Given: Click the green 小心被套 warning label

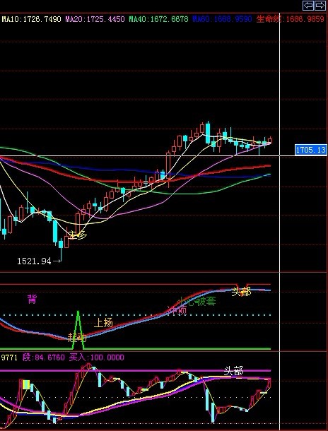Looking at the screenshot, I should [x=197, y=302].
